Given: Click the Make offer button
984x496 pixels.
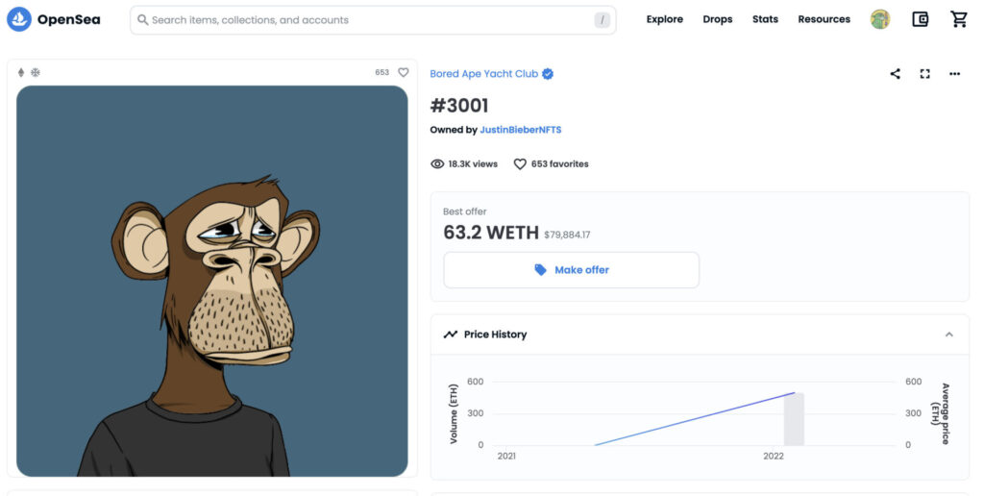Looking at the screenshot, I should point(571,270).
